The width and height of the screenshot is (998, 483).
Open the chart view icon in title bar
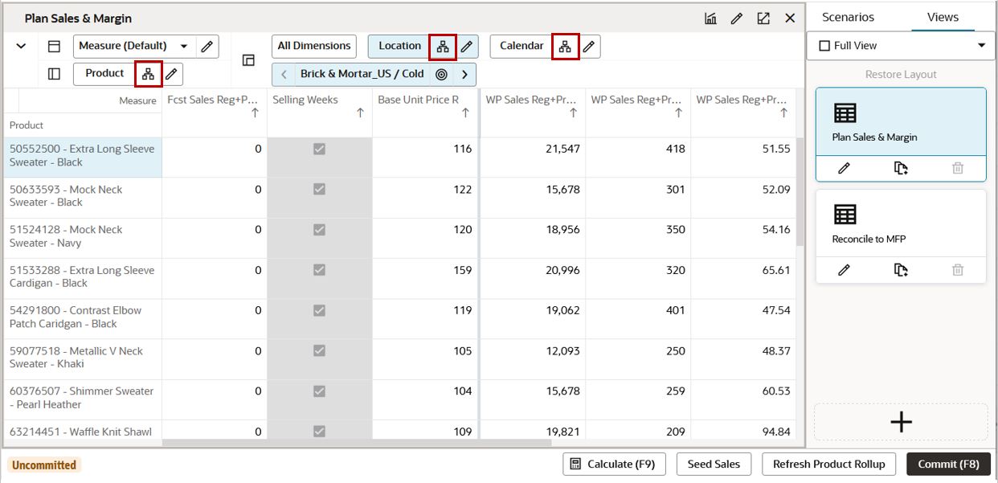coord(710,18)
